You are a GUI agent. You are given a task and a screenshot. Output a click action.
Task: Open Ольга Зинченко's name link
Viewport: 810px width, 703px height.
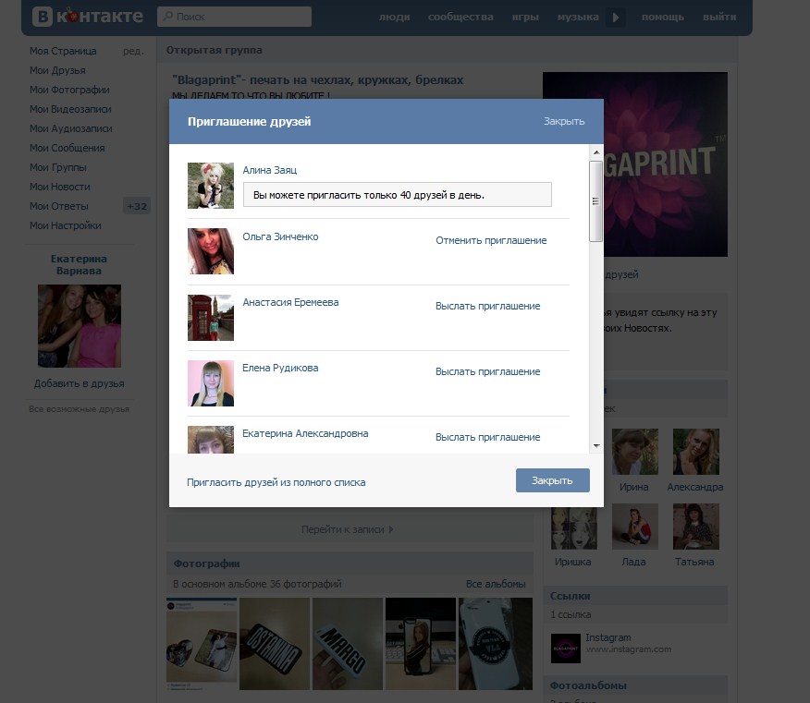pos(280,236)
